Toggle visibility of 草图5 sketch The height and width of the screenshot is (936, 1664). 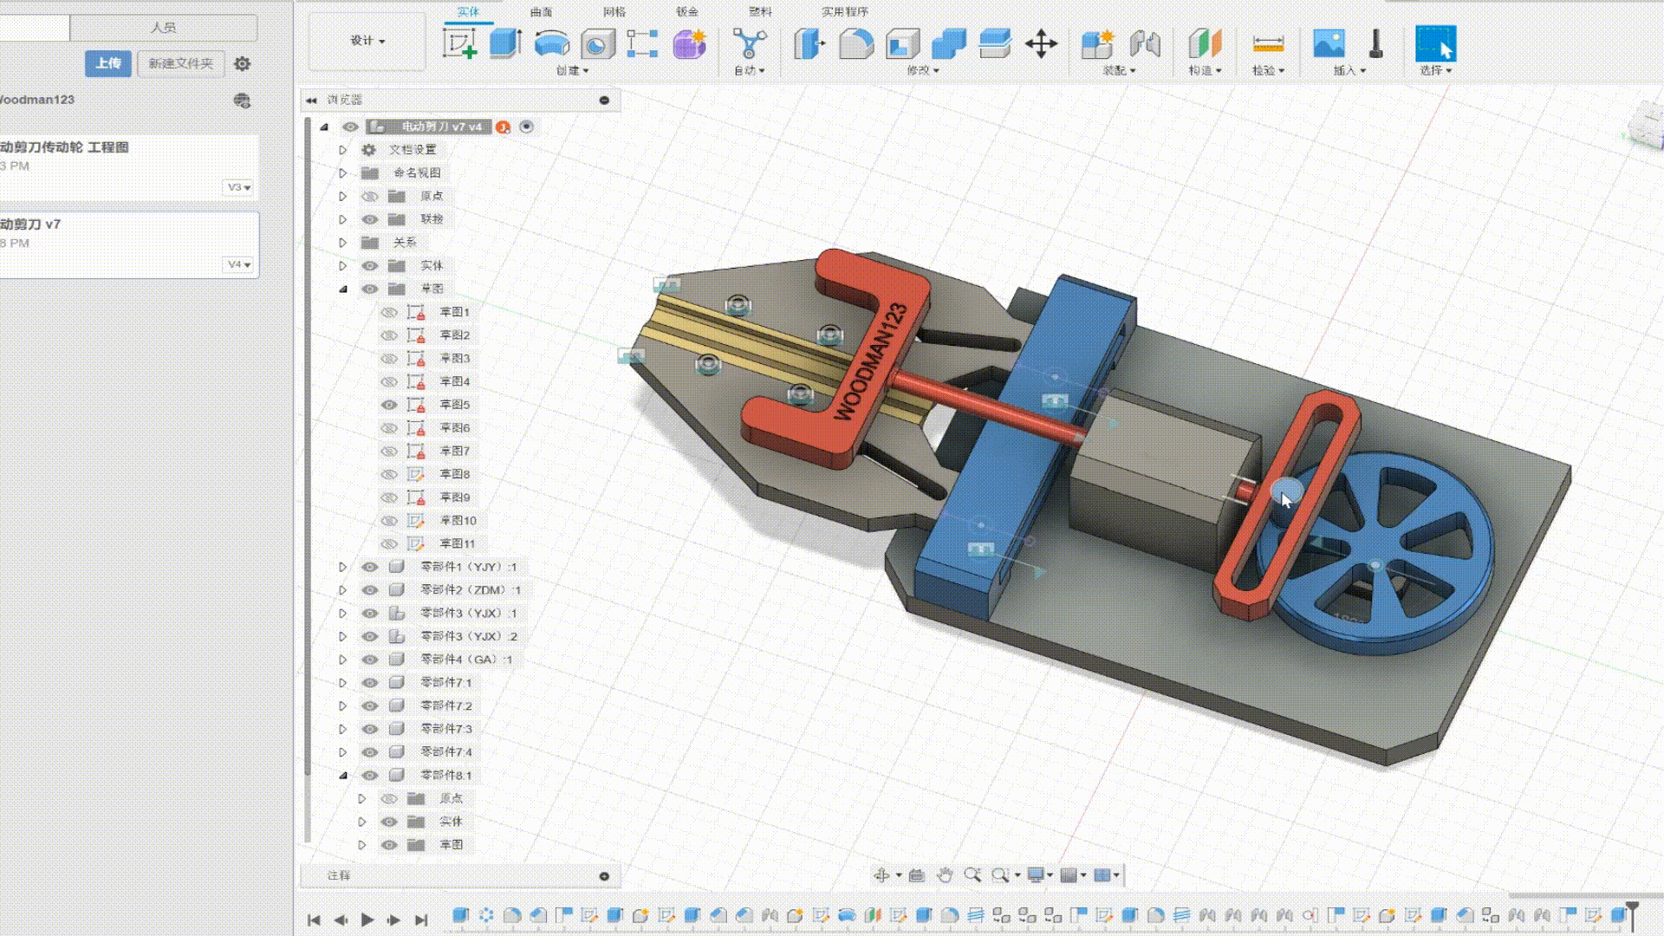389,405
